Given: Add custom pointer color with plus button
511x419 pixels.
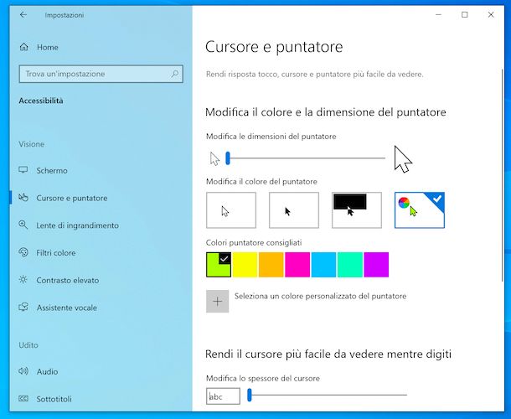Looking at the screenshot, I should click(217, 302).
